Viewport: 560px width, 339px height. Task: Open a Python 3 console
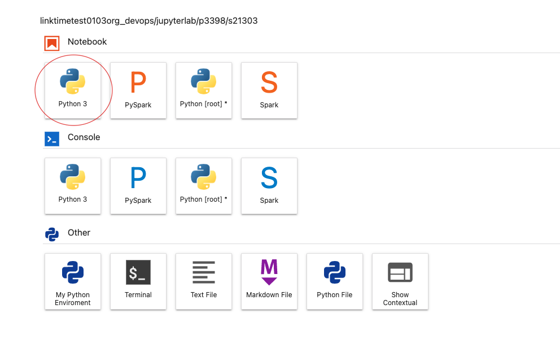tap(73, 186)
